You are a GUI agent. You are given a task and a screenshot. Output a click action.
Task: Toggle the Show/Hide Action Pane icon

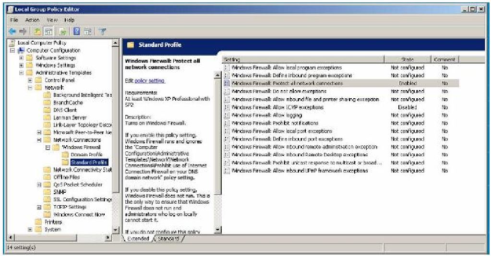(x=88, y=31)
